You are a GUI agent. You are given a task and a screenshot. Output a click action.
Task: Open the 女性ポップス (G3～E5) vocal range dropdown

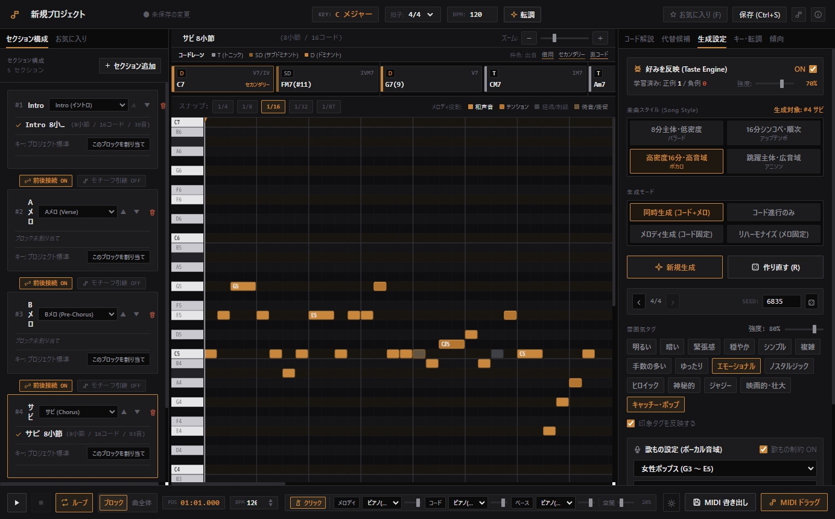tap(725, 468)
